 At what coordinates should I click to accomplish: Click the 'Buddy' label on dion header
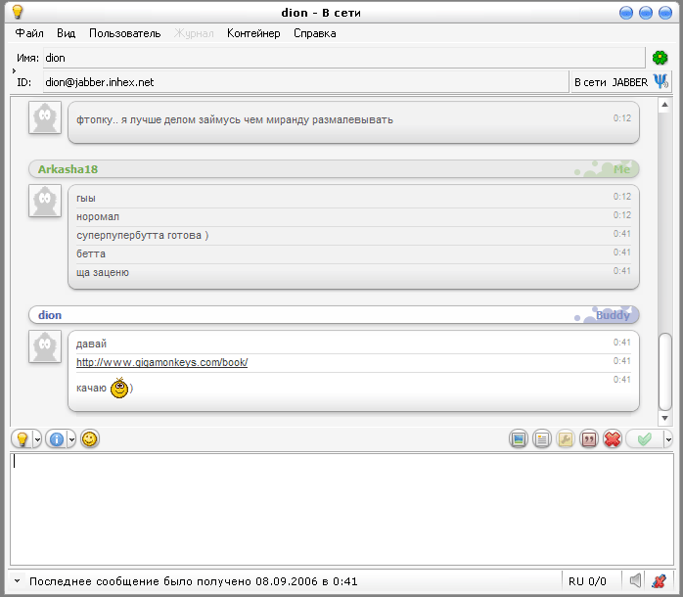(x=613, y=315)
